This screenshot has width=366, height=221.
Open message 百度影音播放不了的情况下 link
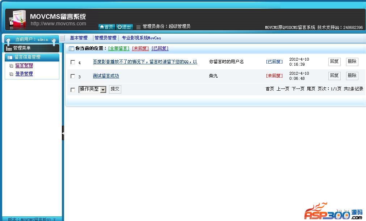coord(145,62)
